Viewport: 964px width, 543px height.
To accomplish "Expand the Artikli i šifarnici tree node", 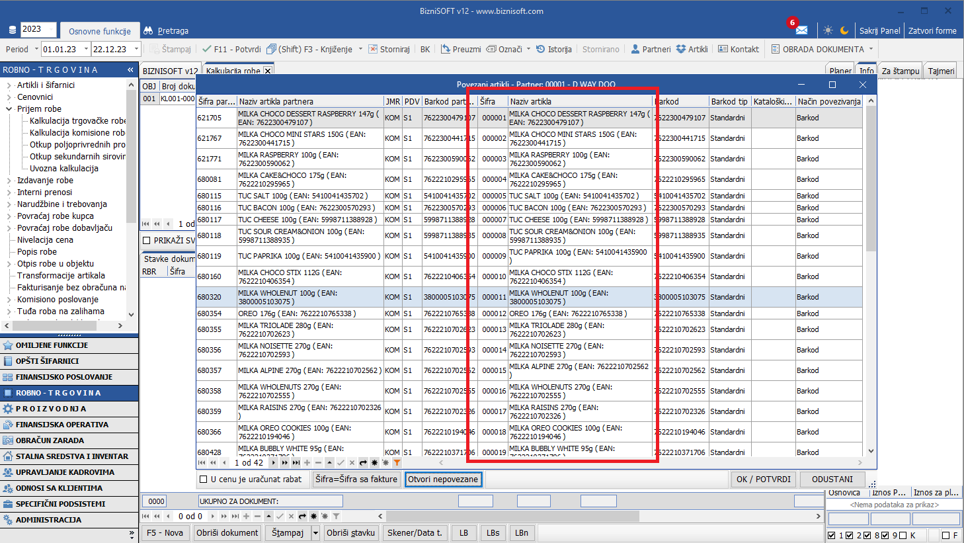I will click(9, 85).
